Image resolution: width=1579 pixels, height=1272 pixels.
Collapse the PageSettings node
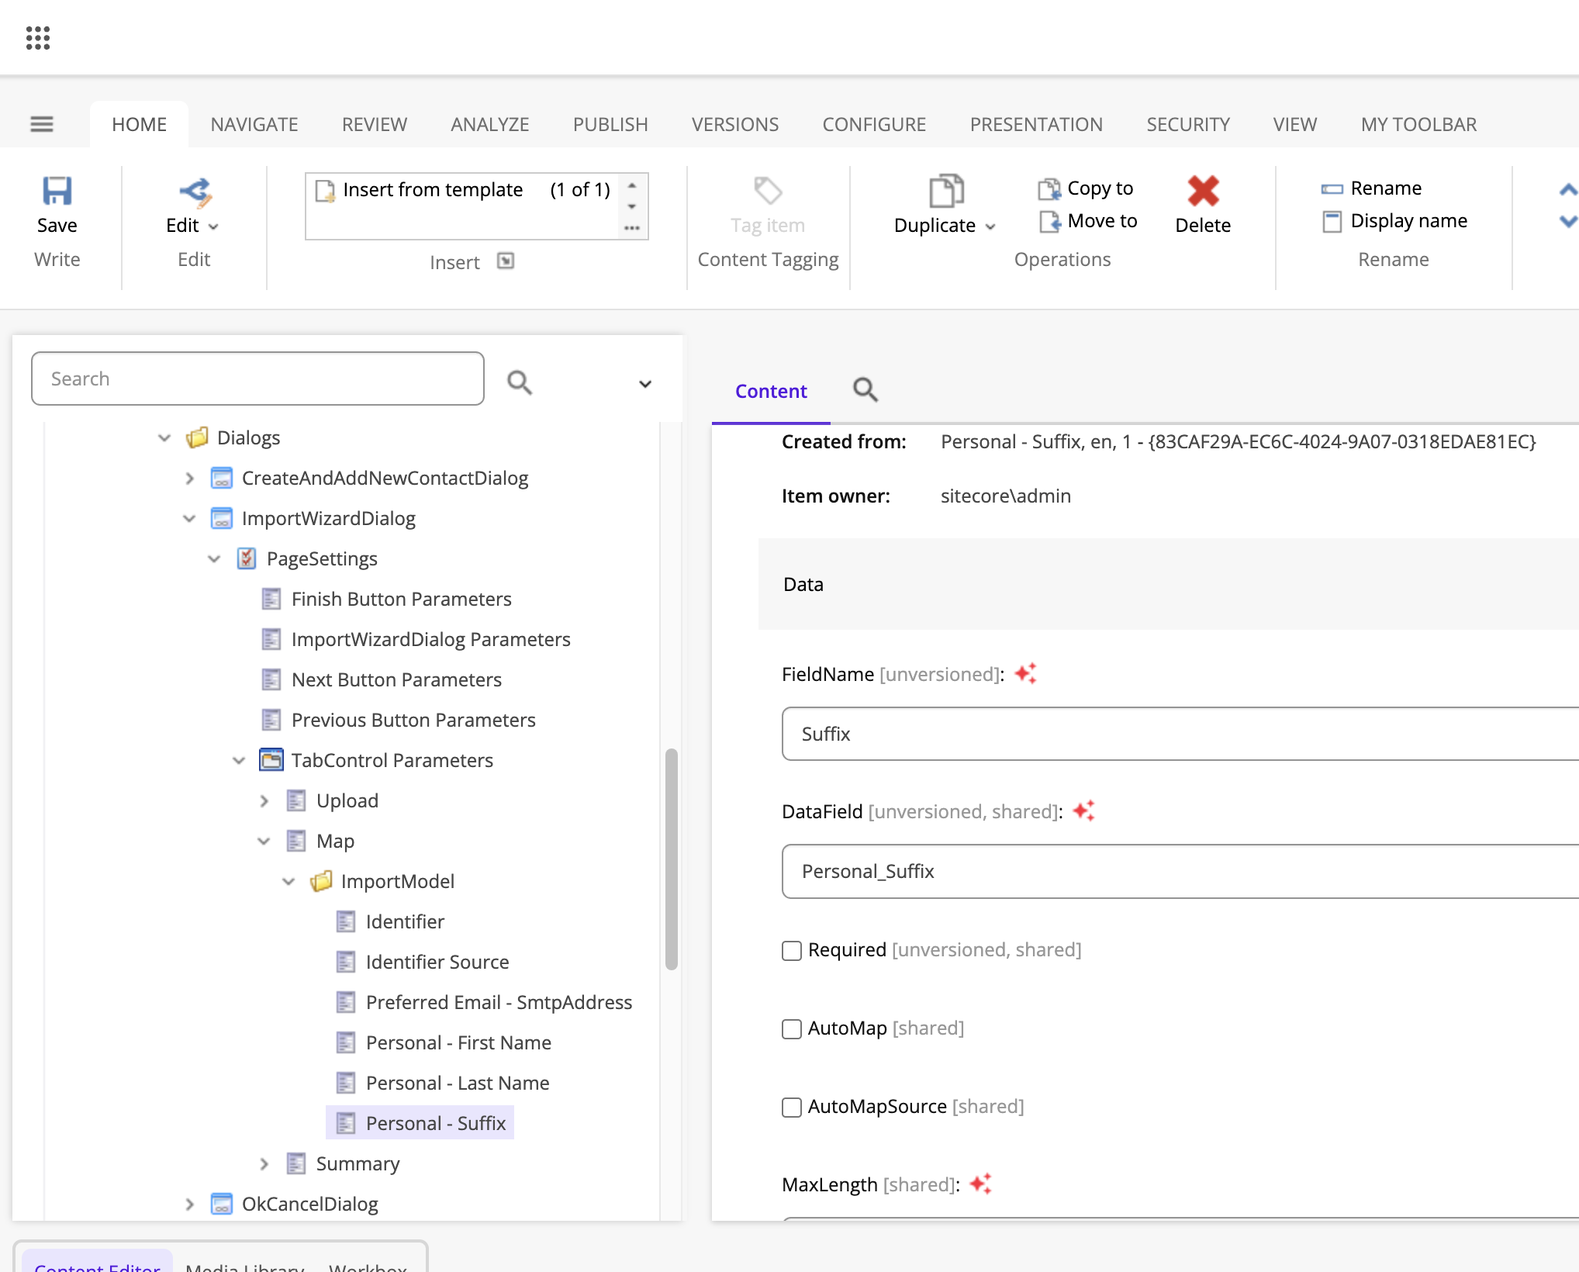(214, 558)
